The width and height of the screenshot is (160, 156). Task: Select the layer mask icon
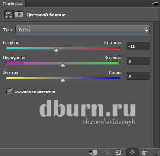coord(19,15)
